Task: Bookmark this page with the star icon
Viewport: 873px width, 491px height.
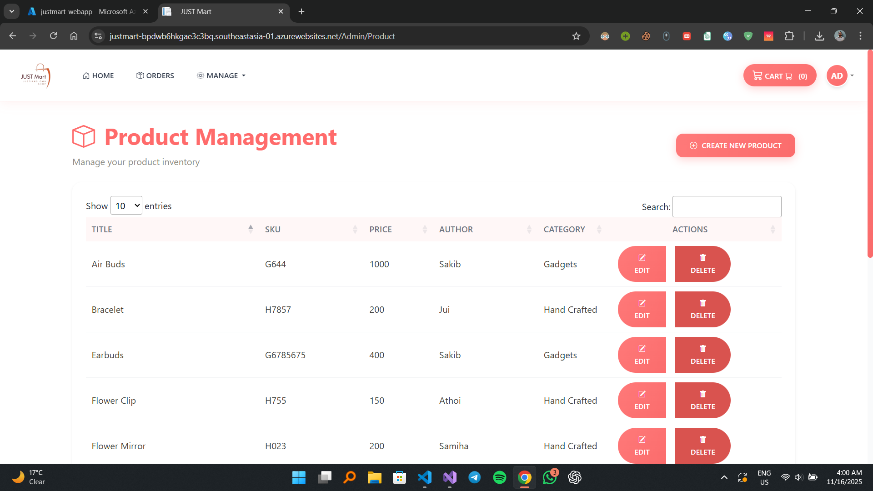Action: click(576, 36)
